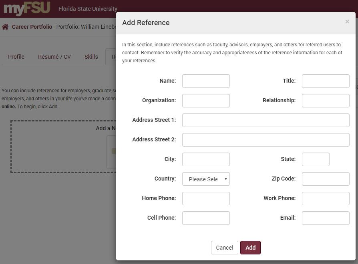Close the Add Reference dialog with X
Screen dimensions: 358x264
pyautogui.click(x=347, y=22)
